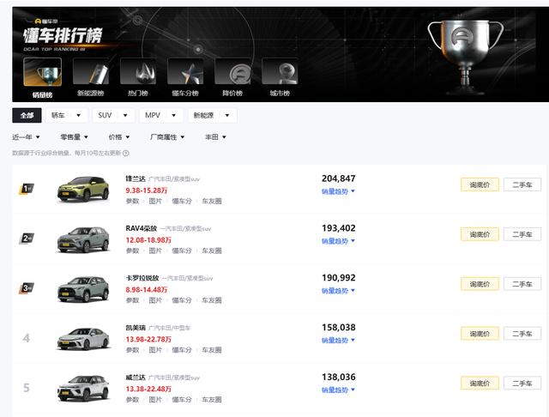Expand the 新能源 category dropdown
Image resolution: width=549 pixels, height=417 pixels.
(212, 115)
